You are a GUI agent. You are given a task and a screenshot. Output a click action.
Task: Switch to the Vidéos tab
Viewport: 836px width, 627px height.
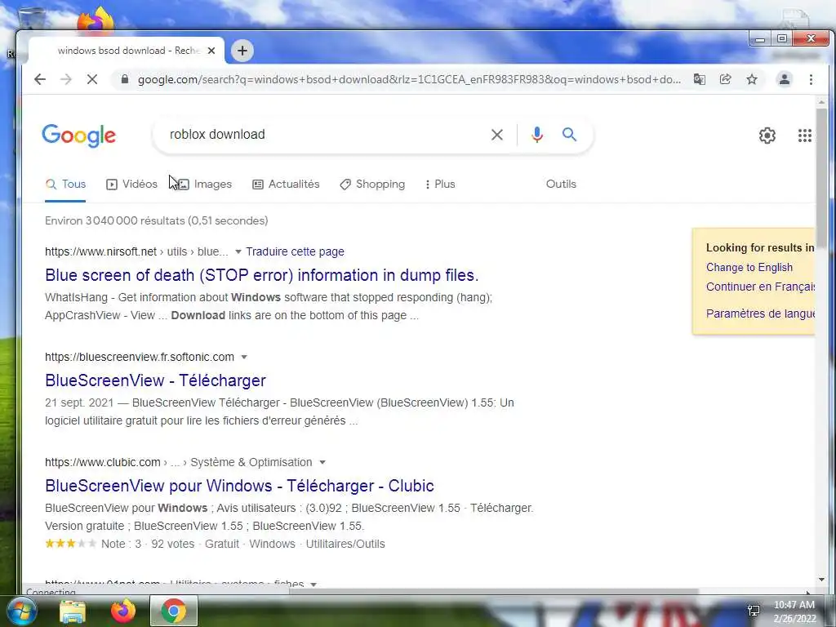pyautogui.click(x=131, y=184)
